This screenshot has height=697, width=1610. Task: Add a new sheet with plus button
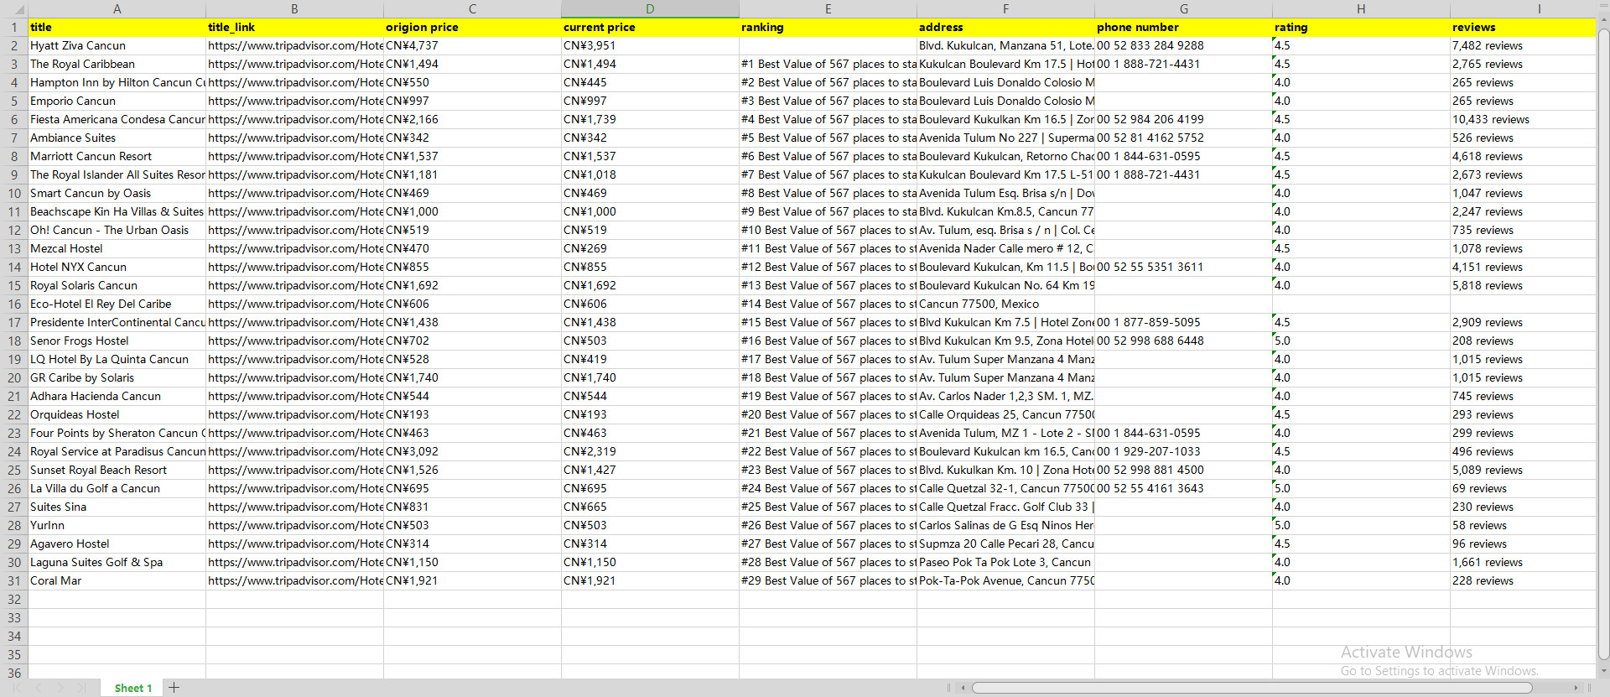click(174, 688)
